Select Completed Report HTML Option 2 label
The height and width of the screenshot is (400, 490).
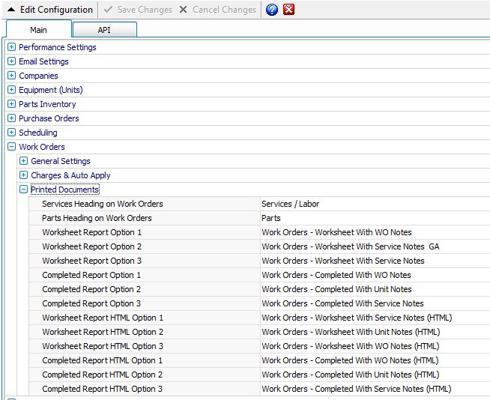point(103,375)
